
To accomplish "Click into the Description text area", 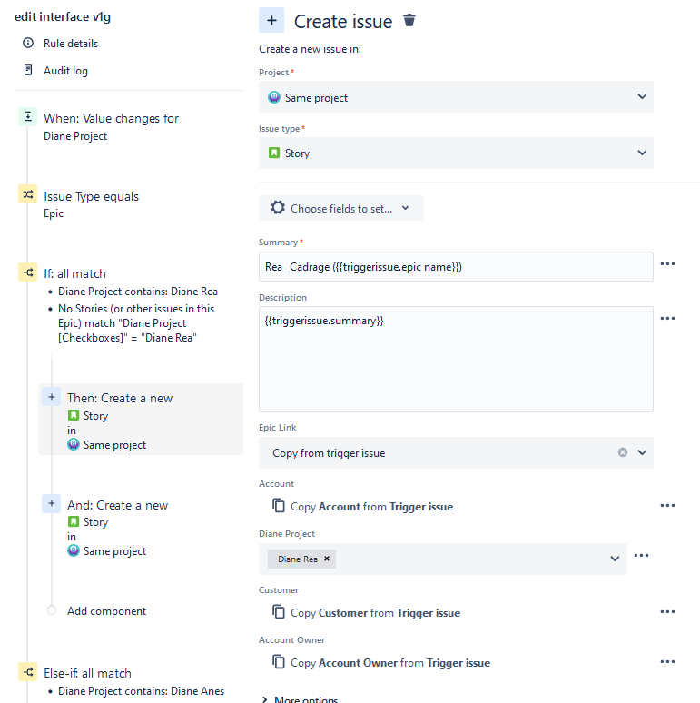I will tap(456, 359).
